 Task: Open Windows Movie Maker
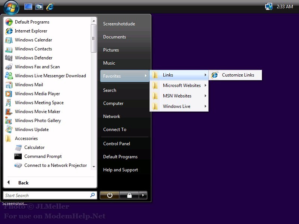pos(37,112)
